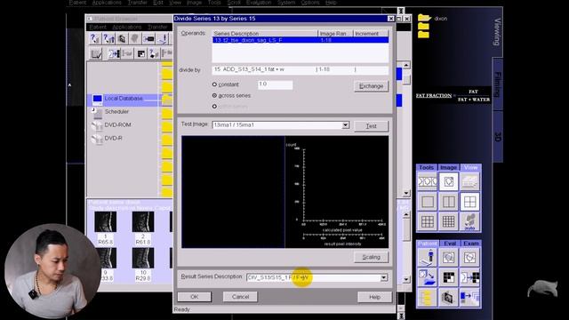Click the Eval panel left image icon

point(448,257)
